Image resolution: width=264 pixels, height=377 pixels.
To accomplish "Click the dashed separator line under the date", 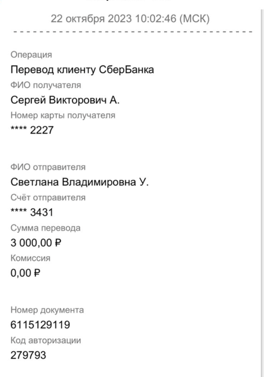I will (132, 32).
